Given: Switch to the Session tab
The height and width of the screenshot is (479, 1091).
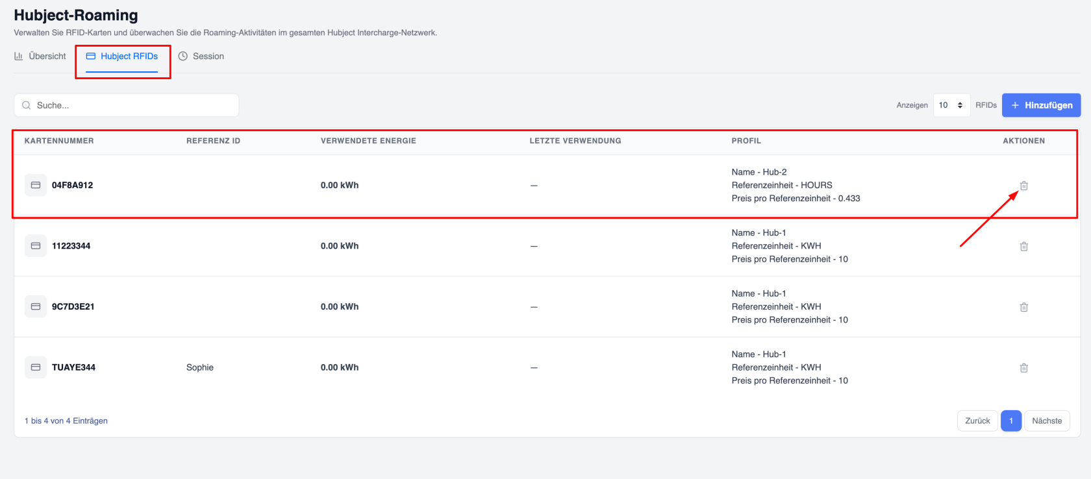Looking at the screenshot, I should click(201, 56).
